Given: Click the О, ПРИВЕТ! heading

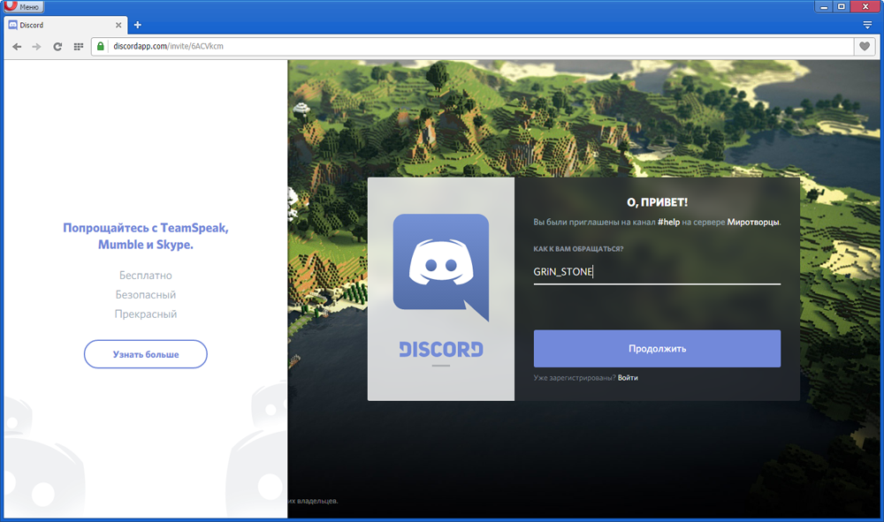Looking at the screenshot, I should [657, 202].
